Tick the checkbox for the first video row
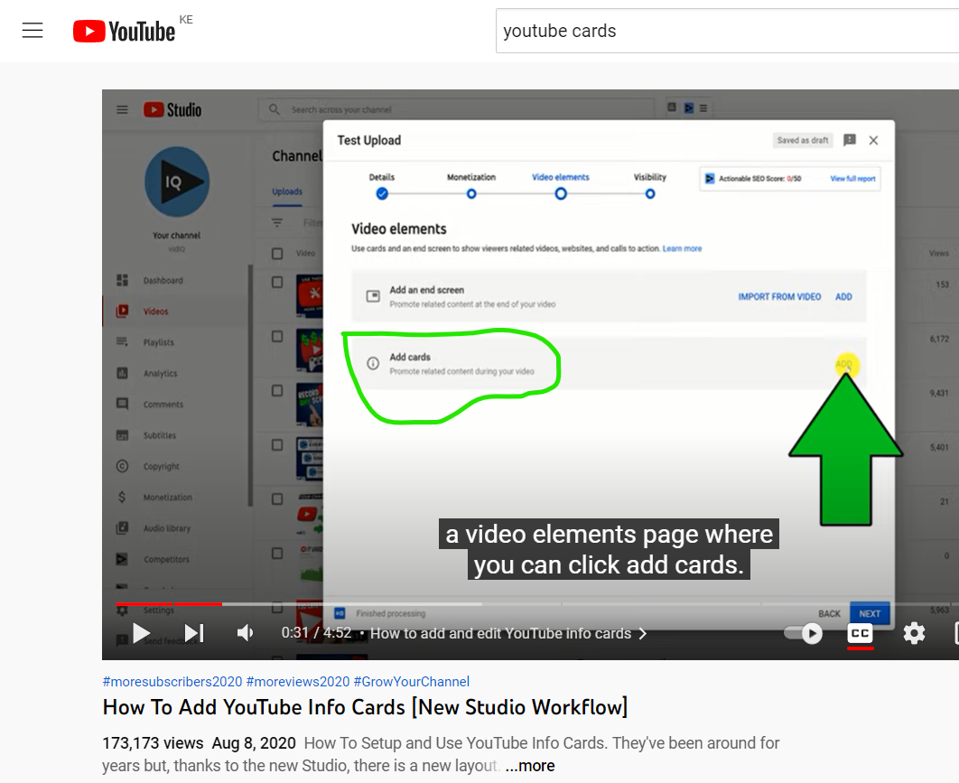This screenshot has height=783, width=959. coord(277,282)
